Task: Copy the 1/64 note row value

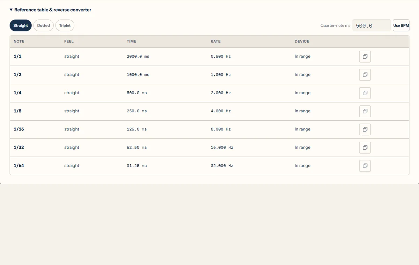Action: point(365,166)
